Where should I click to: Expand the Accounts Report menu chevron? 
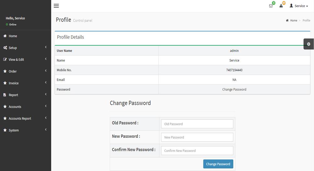coord(46,118)
